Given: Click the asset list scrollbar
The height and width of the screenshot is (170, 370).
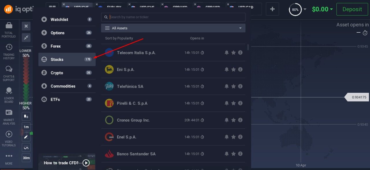Looking at the screenshot, I should (x=248, y=47).
